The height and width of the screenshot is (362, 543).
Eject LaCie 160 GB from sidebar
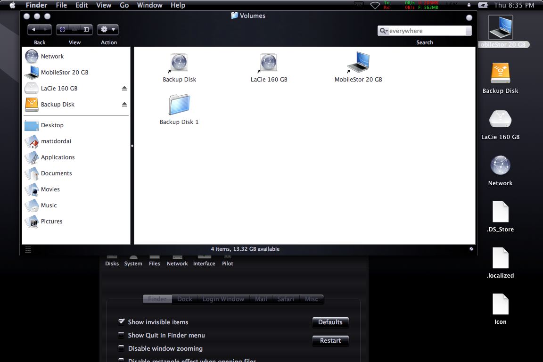124,88
